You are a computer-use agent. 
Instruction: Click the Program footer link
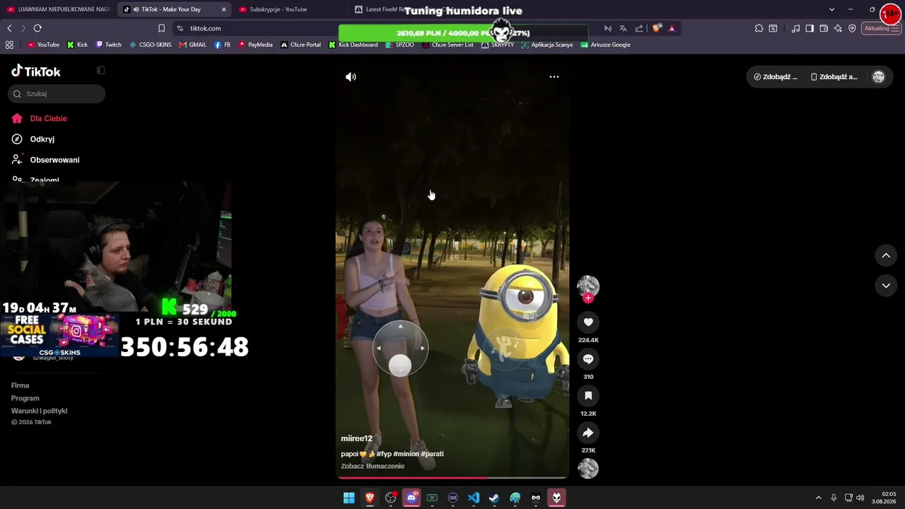point(25,398)
